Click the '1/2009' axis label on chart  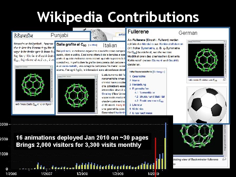click(118, 174)
